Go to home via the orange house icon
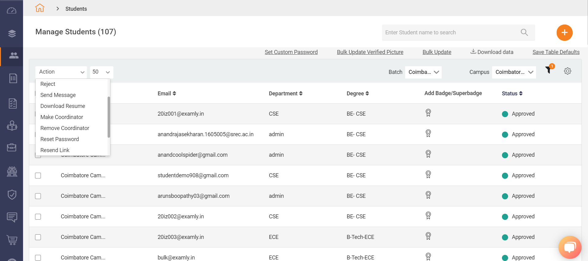 pyautogui.click(x=40, y=8)
